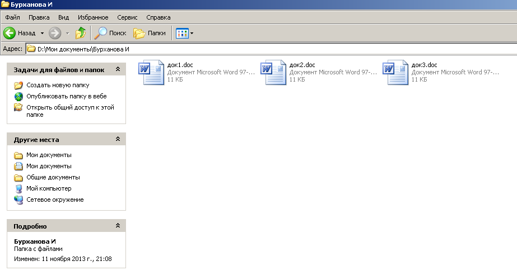Click the Сетевое окружение network icon
The image size is (517, 280).
pos(18,200)
